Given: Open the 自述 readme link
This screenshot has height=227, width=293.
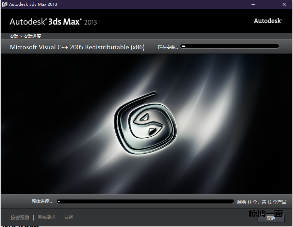Looking at the screenshot, I should tap(69, 217).
